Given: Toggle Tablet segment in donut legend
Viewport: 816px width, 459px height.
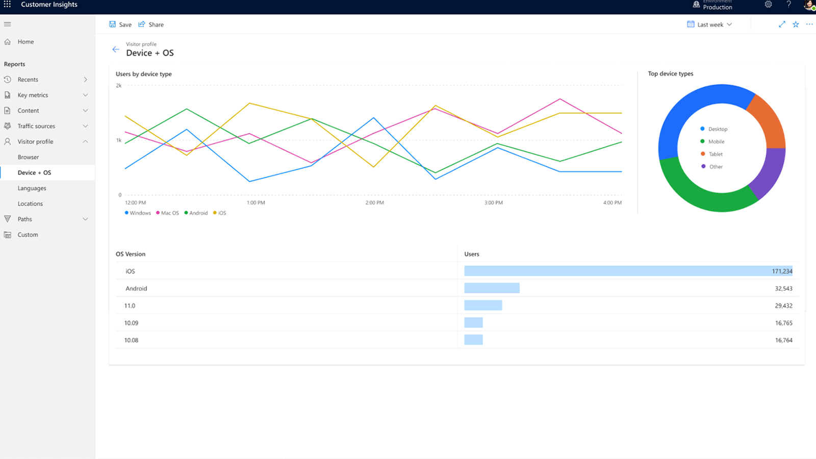Looking at the screenshot, I should click(x=712, y=154).
